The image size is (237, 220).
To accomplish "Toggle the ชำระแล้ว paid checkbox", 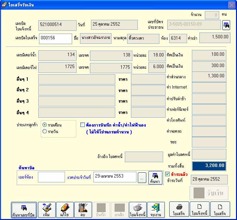I will point(168,174).
